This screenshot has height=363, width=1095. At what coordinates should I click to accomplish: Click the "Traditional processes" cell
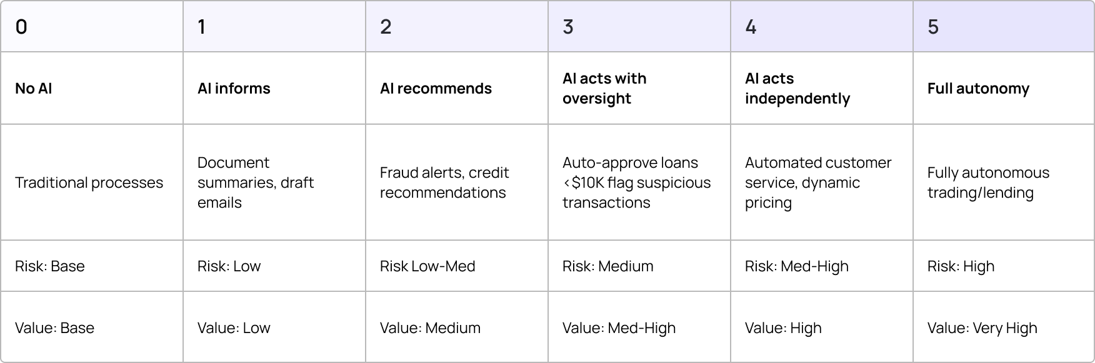point(89,183)
